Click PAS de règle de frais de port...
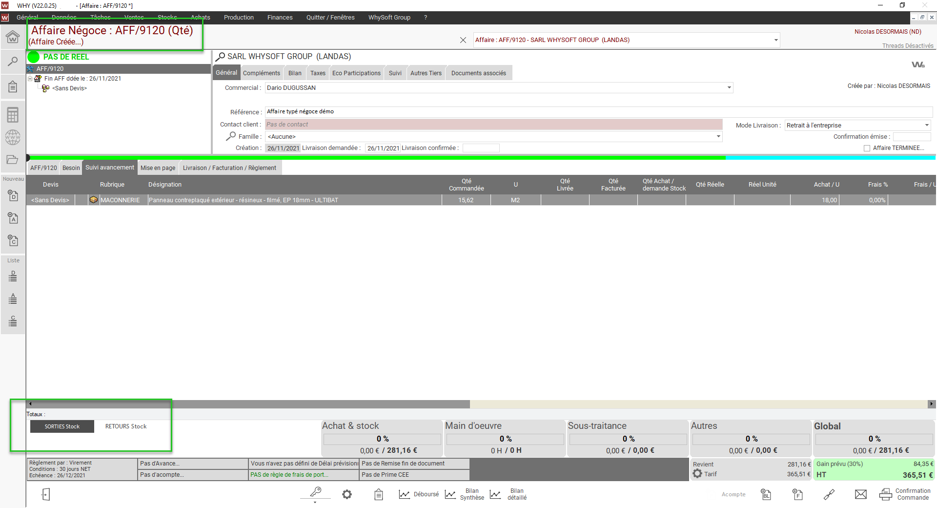 304,475
